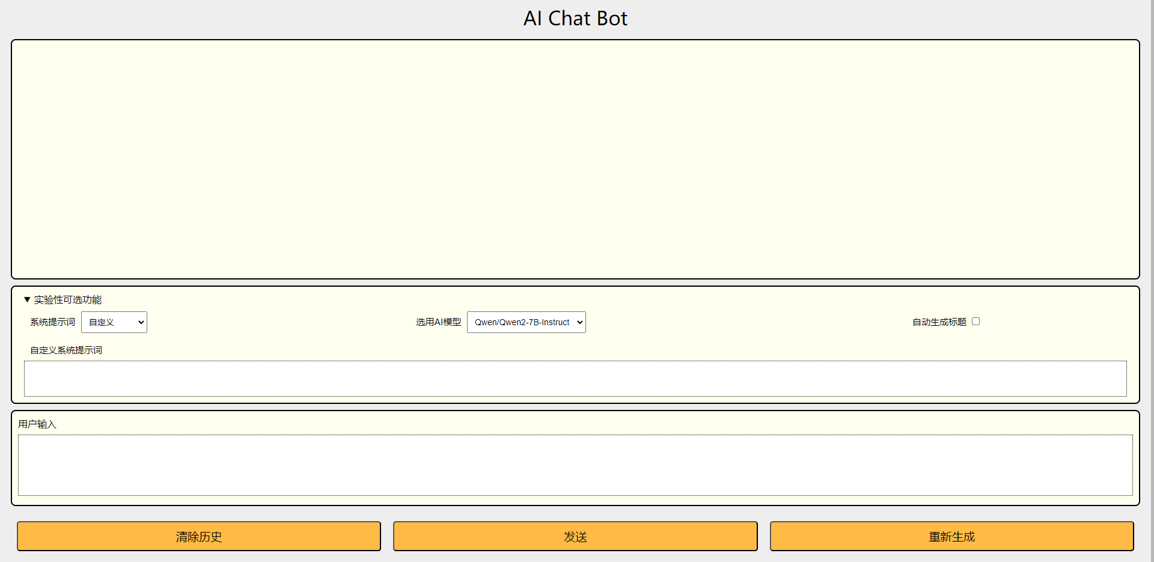This screenshot has height=562, width=1154.
Task: Collapse the 实验性可选功能 disclosure triangle
Action: tap(27, 299)
